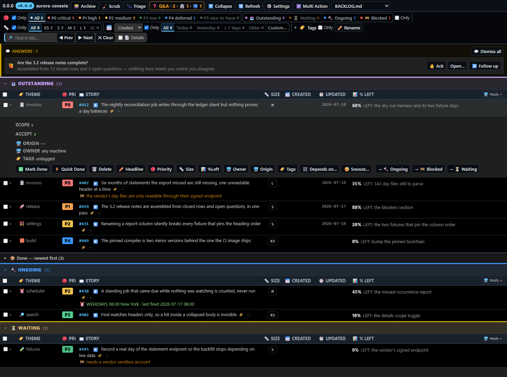The width and height of the screenshot is (507, 377).
Task: Click the answer avatar icon beside release notes question
Action: pos(11,66)
